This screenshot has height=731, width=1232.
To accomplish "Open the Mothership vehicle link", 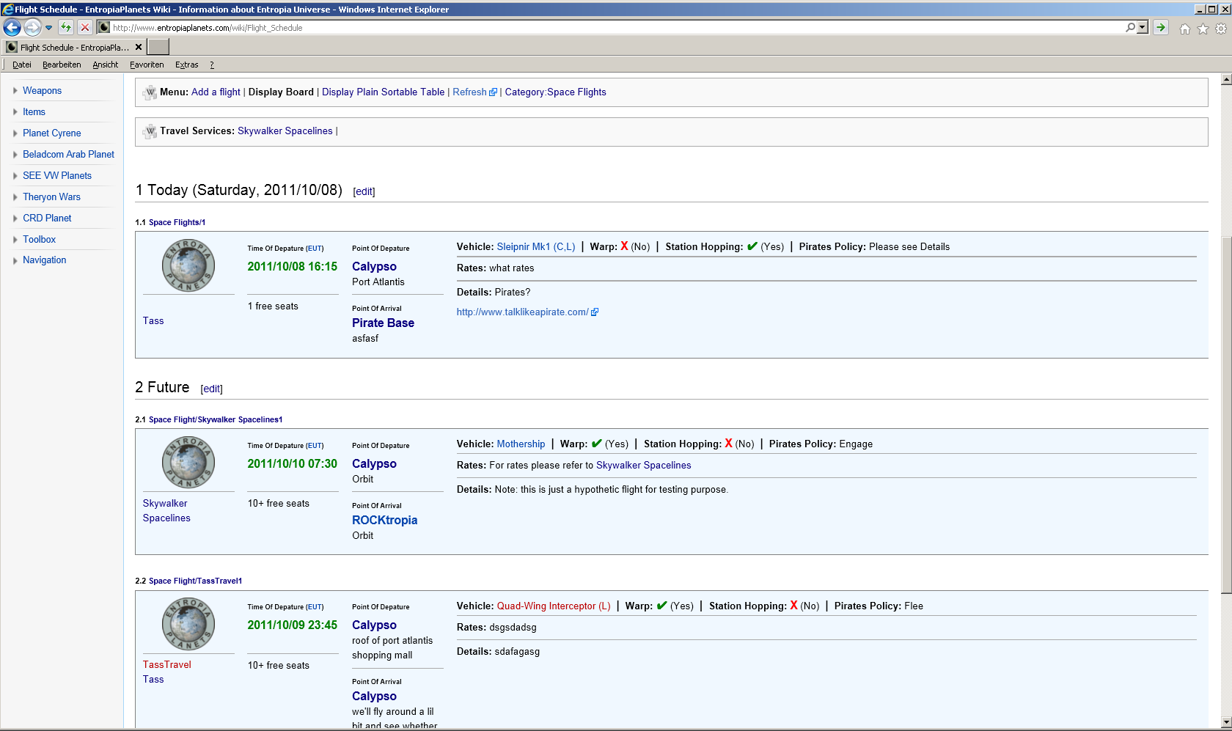I will (521, 444).
